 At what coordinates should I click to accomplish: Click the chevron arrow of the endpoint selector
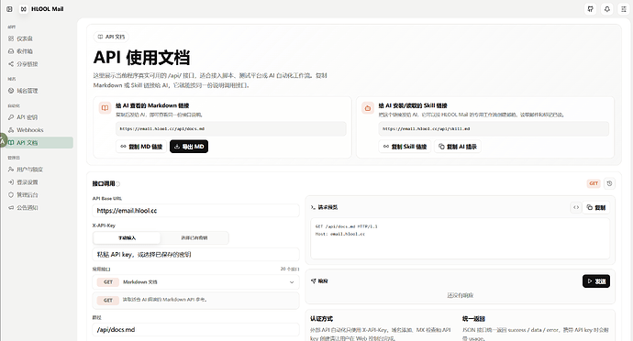coord(292,282)
